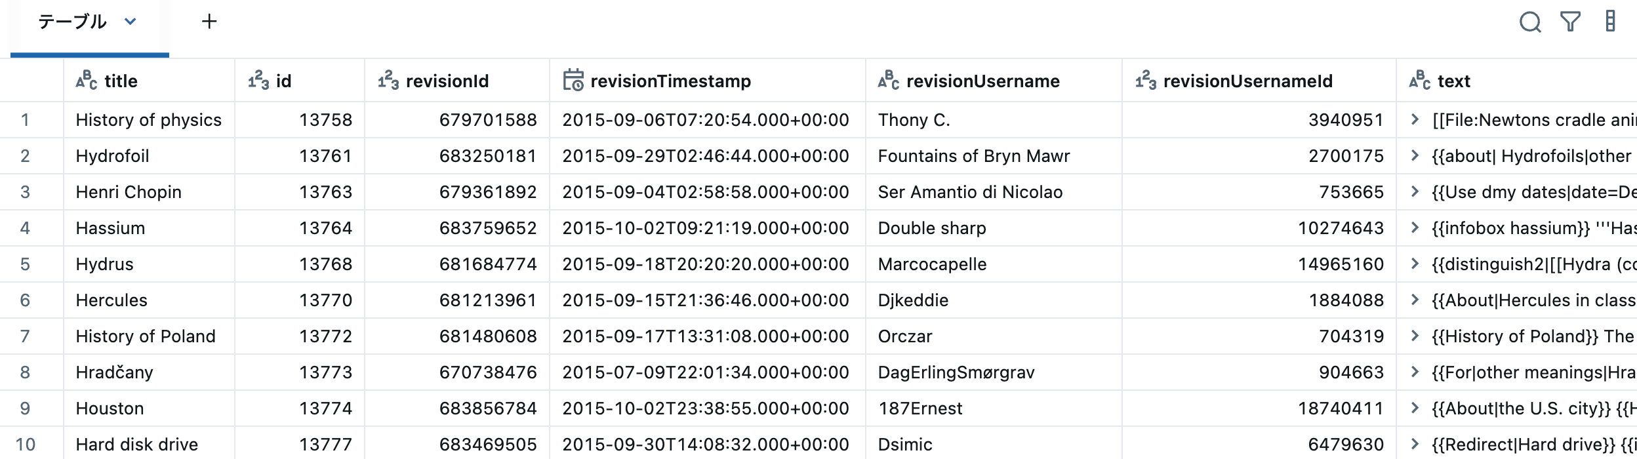Click the text column header
This screenshot has width=1637, height=459.
coord(1517,81)
